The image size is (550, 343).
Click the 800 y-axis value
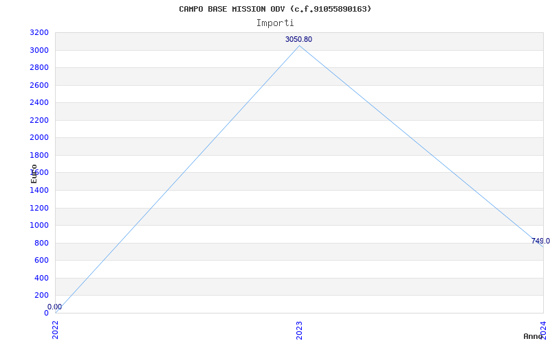[41, 244]
